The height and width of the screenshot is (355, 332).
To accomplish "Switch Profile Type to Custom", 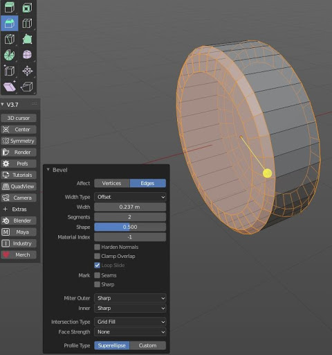I will tap(148, 345).
